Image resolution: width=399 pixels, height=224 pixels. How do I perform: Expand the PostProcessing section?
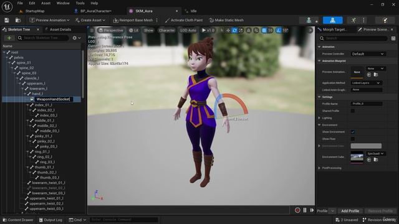tap(319, 168)
